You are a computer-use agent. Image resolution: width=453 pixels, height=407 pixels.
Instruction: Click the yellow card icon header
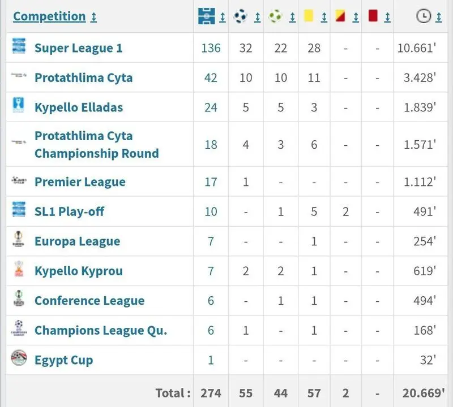309,16
